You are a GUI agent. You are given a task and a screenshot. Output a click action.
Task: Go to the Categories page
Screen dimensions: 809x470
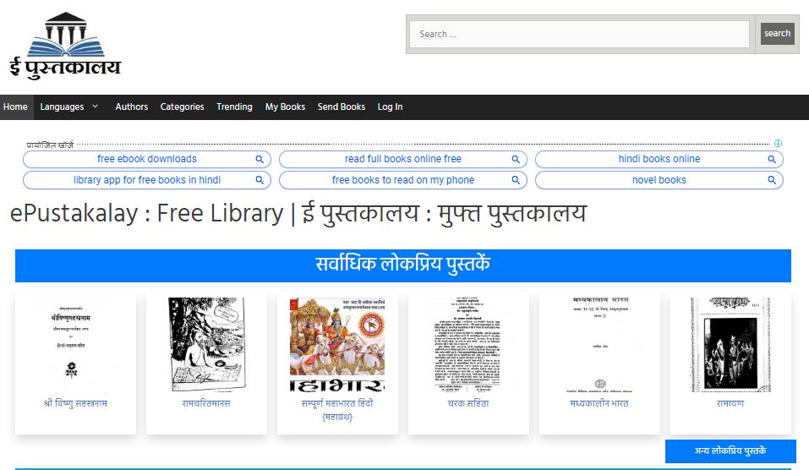pyautogui.click(x=182, y=107)
